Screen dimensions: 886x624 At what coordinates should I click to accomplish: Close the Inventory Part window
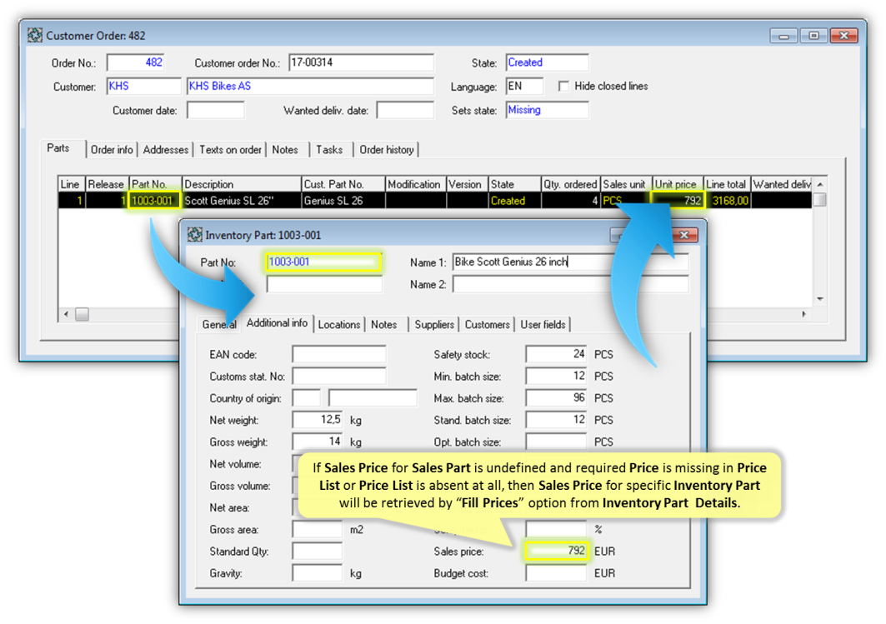click(x=685, y=236)
